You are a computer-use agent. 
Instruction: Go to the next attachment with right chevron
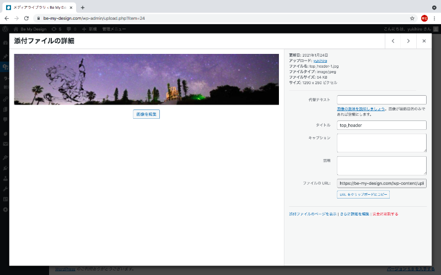(x=408, y=41)
